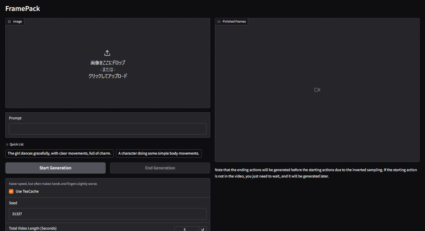This screenshot has width=425, height=231.
Task: Click the Image label icon
Action: 9,22
